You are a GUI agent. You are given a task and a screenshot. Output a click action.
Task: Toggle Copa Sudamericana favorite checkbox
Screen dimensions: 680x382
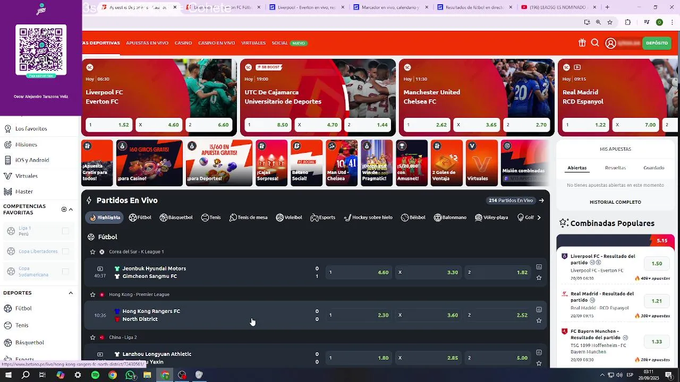click(65, 271)
